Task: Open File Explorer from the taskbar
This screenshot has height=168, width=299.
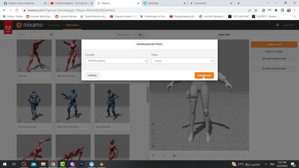Action: [43, 164]
